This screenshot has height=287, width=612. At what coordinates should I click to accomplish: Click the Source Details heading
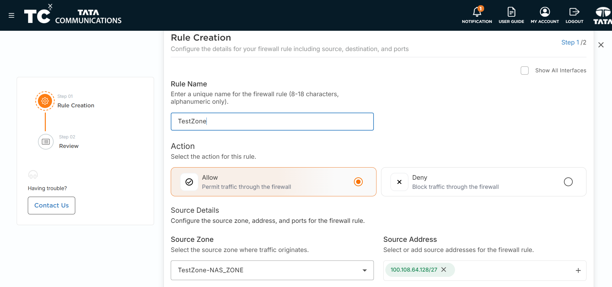pos(195,210)
